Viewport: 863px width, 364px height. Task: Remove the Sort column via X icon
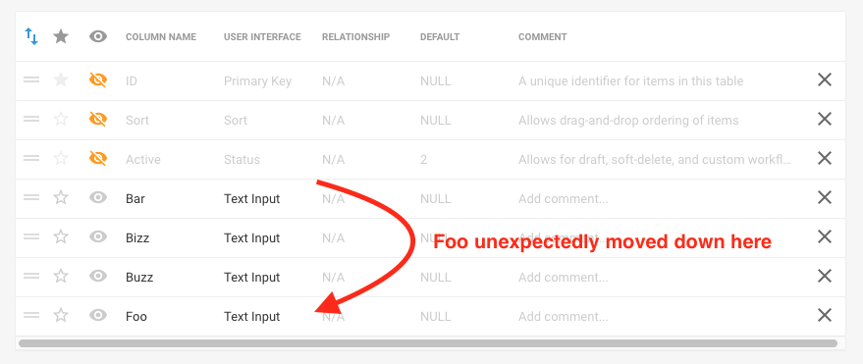(824, 120)
